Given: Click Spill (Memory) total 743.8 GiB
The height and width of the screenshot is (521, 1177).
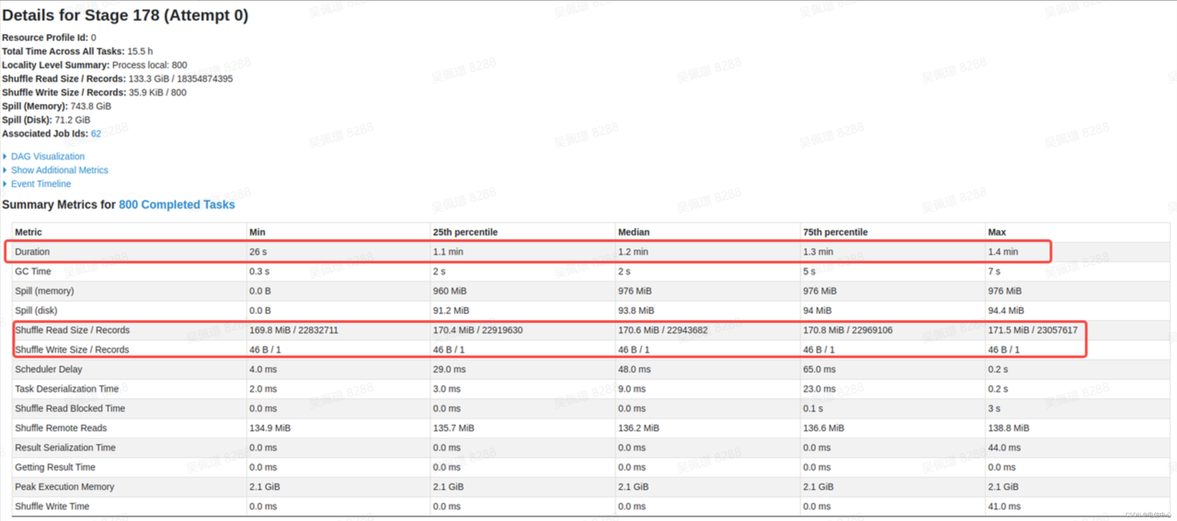Looking at the screenshot, I should pyautogui.click(x=90, y=106).
